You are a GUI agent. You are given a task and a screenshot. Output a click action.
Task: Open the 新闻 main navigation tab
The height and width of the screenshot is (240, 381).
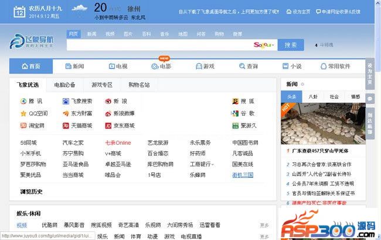[x=75, y=66]
